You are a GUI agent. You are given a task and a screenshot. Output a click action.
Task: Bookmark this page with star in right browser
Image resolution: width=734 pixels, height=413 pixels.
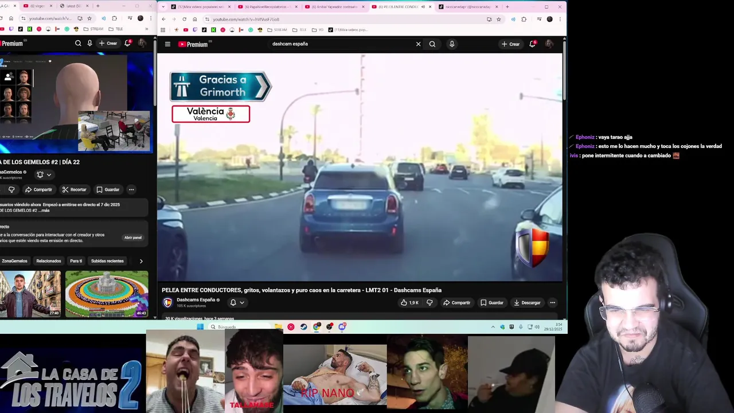tap(498, 19)
